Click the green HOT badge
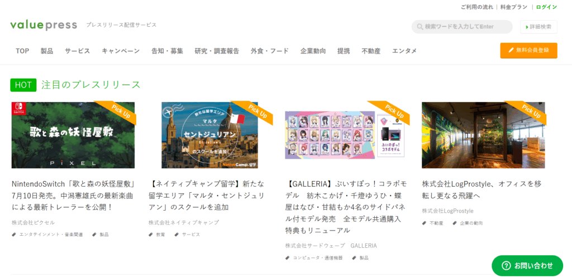This screenshot has width=572, height=278. (x=23, y=85)
